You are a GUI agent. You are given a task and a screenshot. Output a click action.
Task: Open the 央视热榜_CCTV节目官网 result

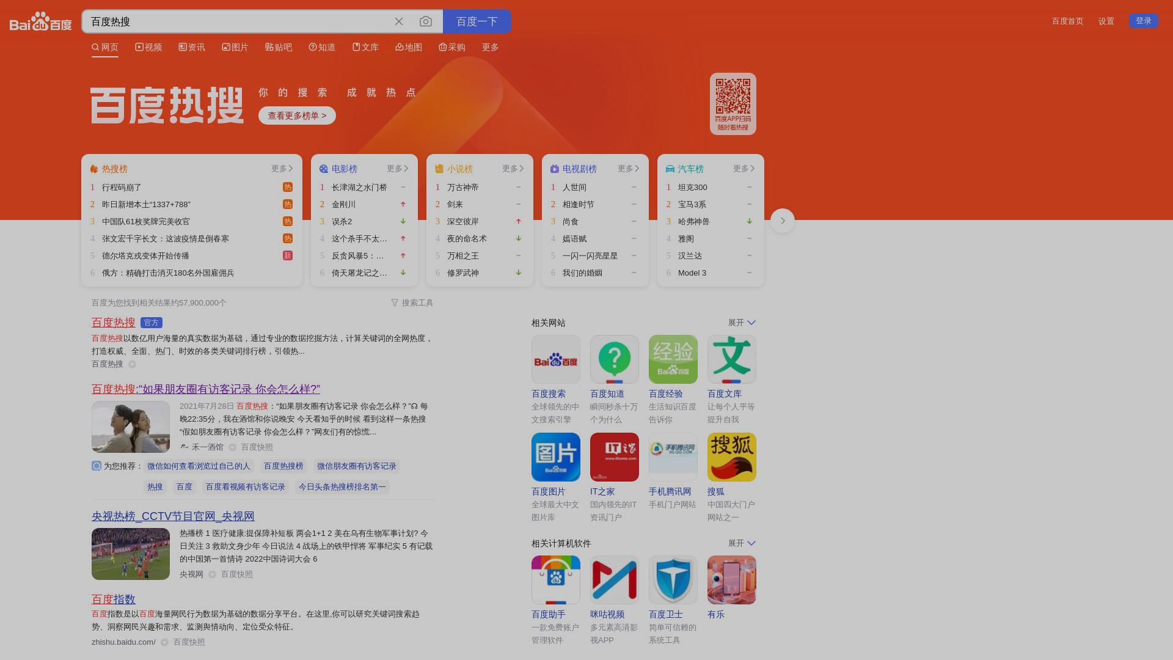[x=173, y=516]
